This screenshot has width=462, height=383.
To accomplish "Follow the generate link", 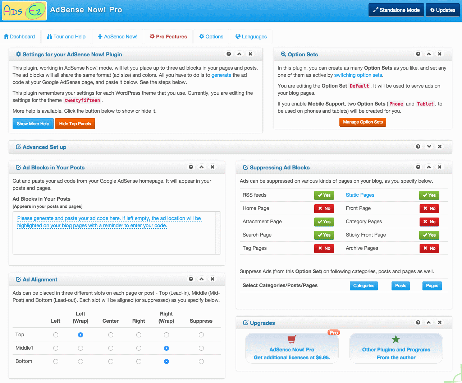I will point(221,75).
